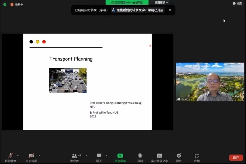
Task: Open the 视图 layout menu at top right
Action: pos(238,3)
